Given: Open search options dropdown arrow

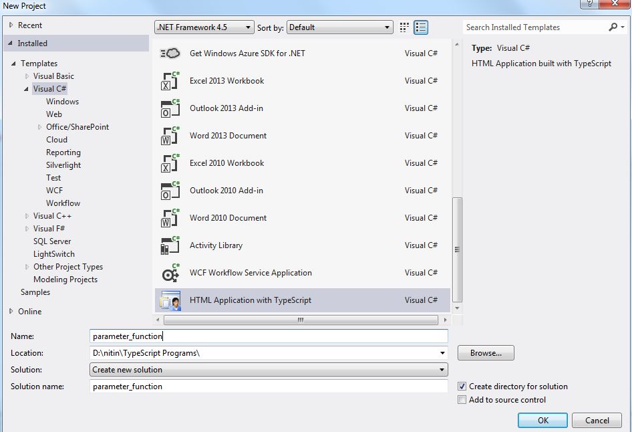Looking at the screenshot, I should (x=623, y=27).
